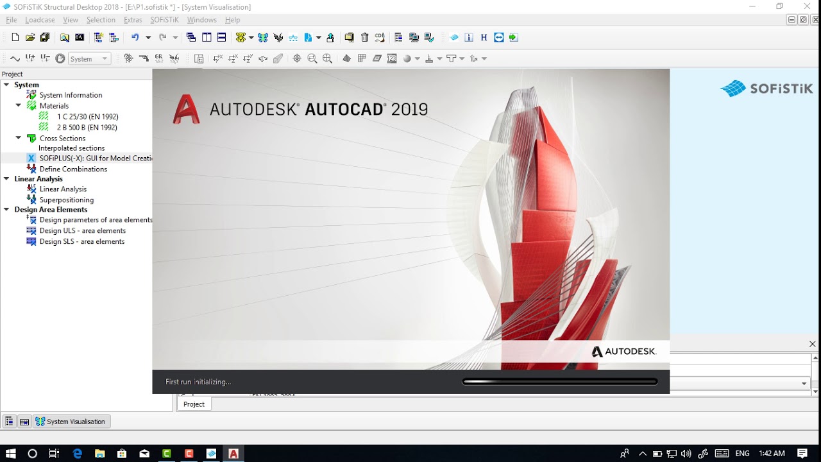Click the blue info 'i' icon

tap(469, 37)
